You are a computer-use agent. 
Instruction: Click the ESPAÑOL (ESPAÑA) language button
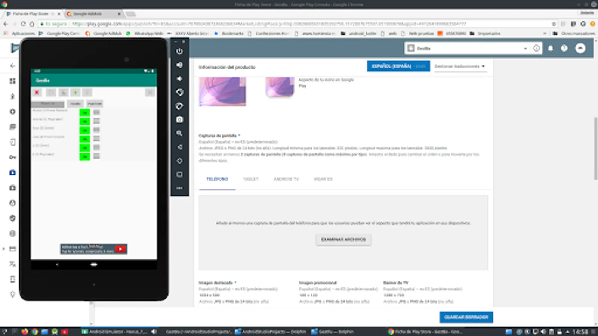398,66
